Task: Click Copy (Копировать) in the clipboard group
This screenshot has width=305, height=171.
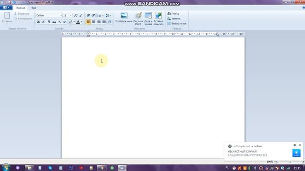Action: 23,19
